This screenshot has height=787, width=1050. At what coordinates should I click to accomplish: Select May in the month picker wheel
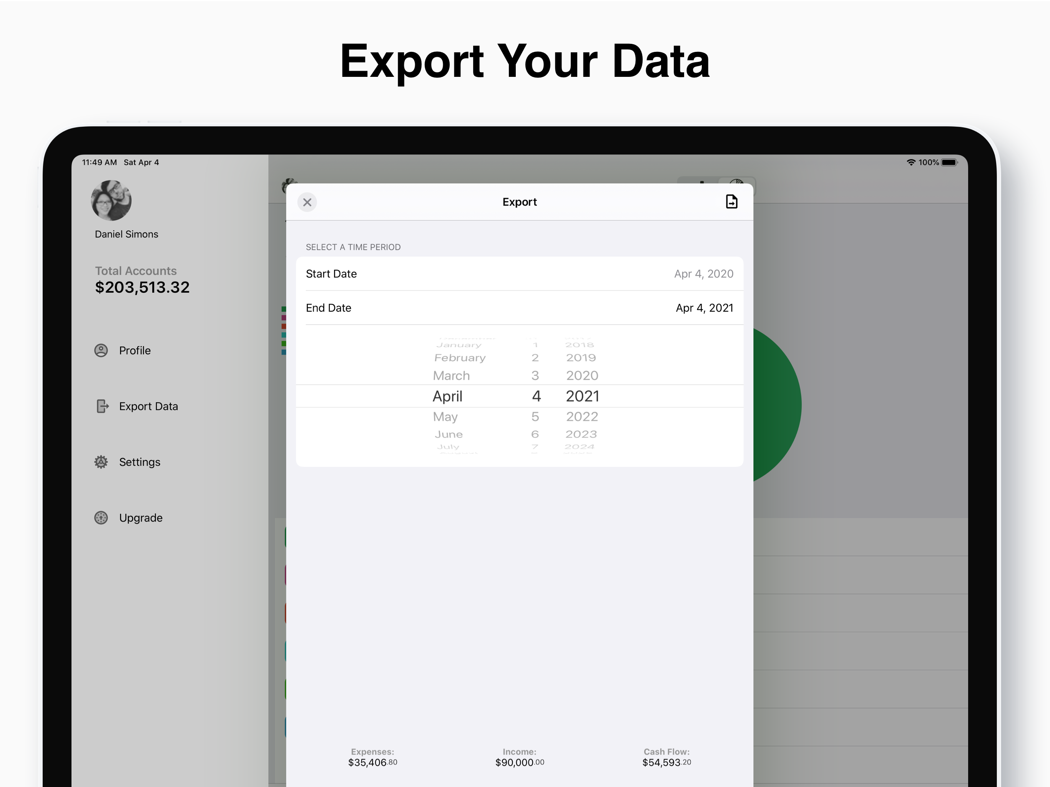(x=445, y=417)
